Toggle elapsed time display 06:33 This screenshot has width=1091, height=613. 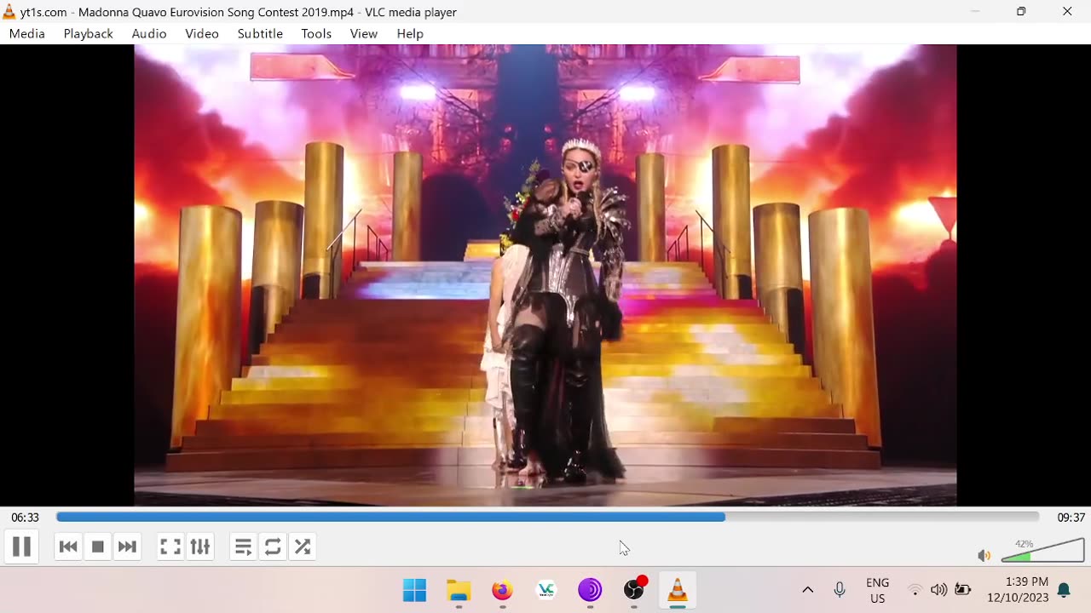click(26, 518)
